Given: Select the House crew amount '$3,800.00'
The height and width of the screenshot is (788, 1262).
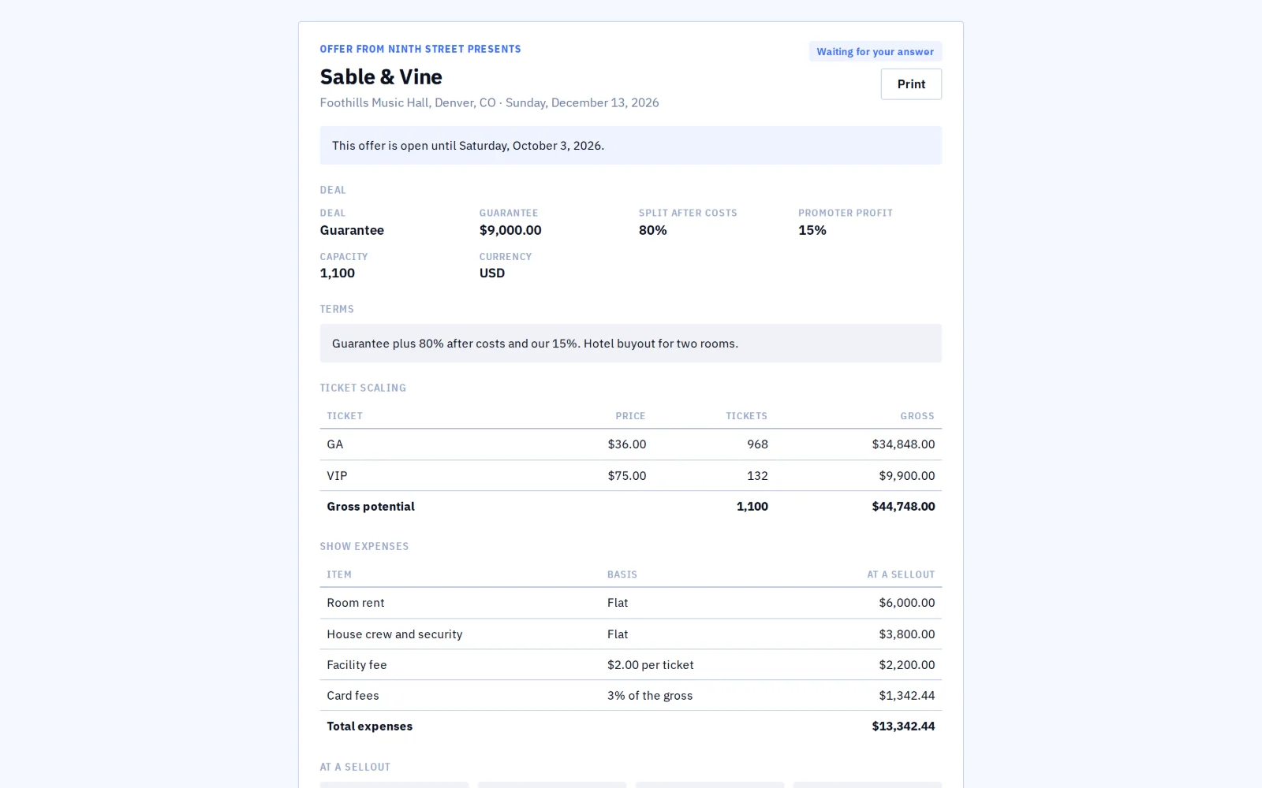Looking at the screenshot, I should pos(907,634).
